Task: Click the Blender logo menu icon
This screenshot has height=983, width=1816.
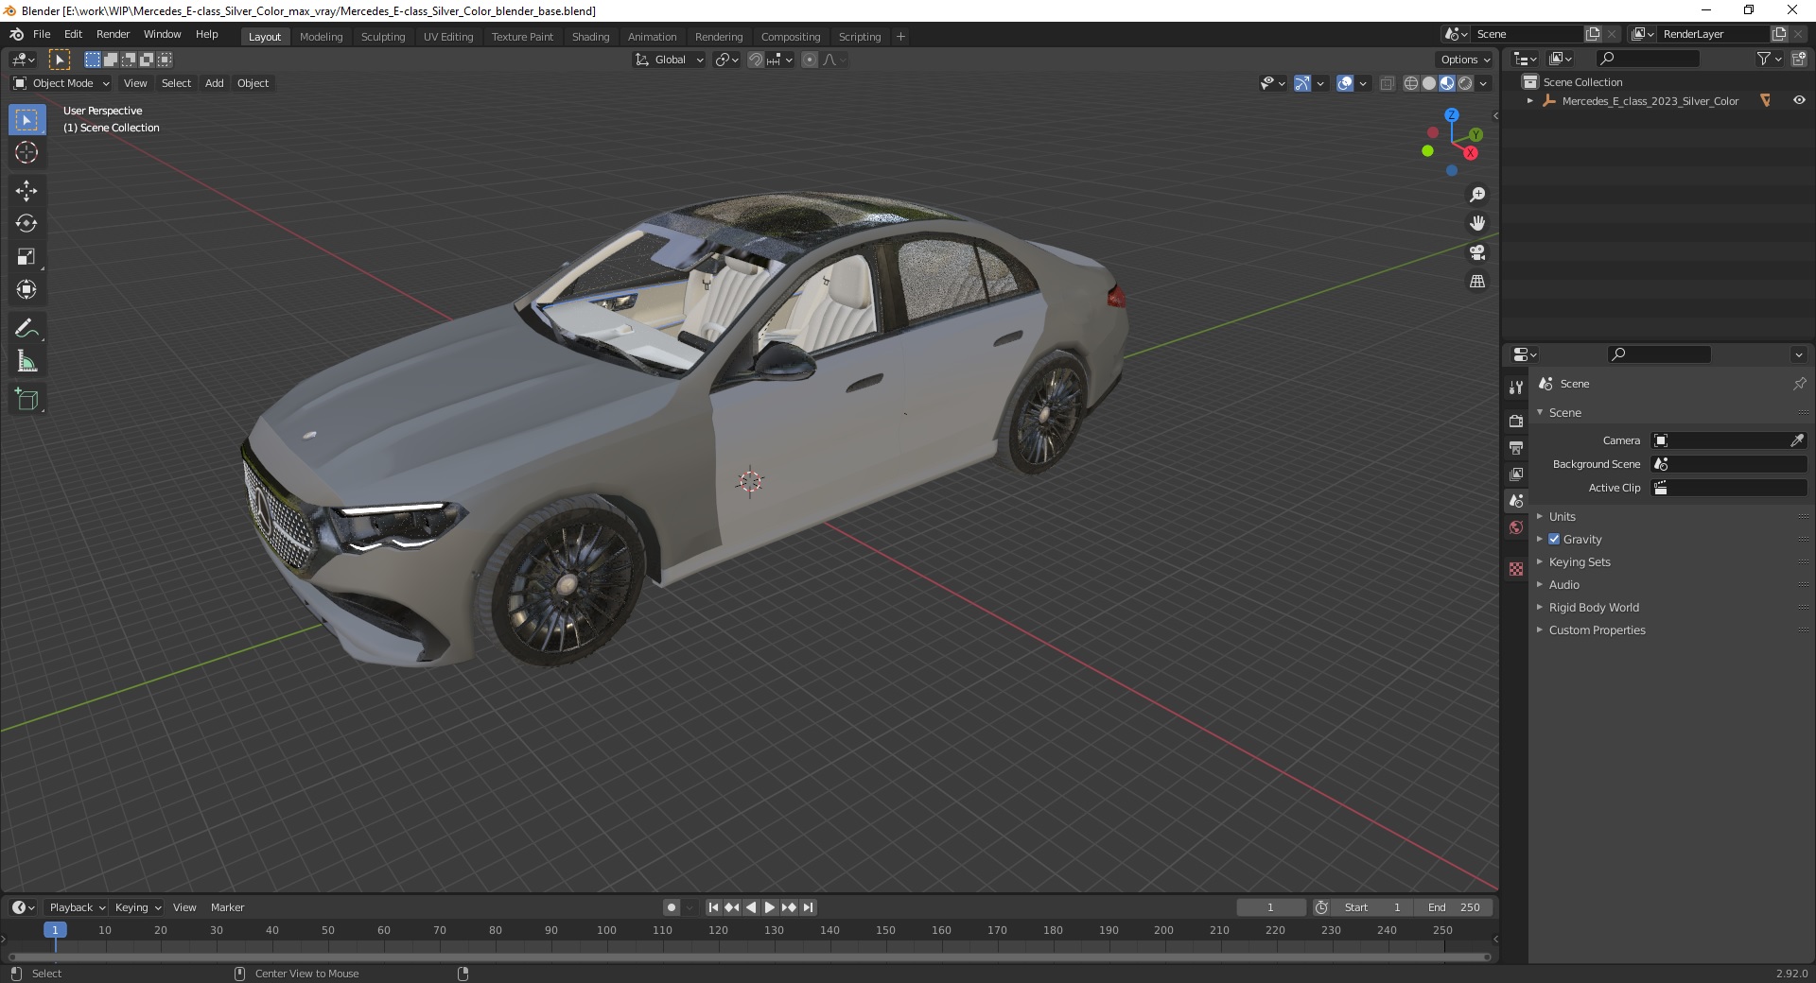Action: tap(16, 34)
